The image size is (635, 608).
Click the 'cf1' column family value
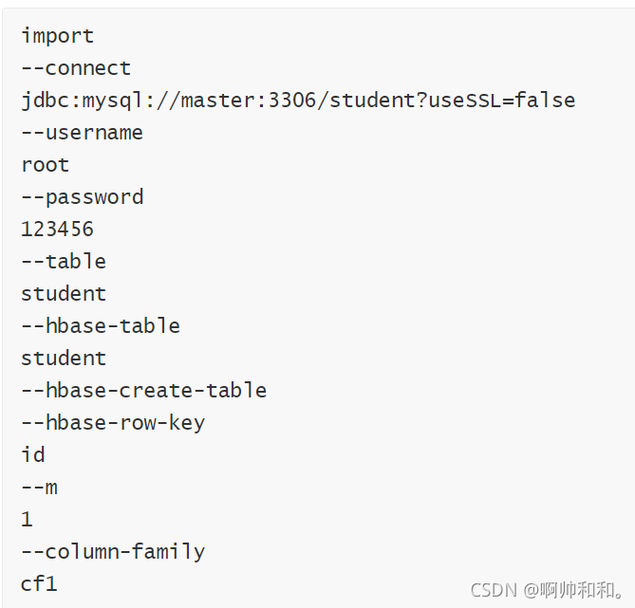[x=39, y=584]
